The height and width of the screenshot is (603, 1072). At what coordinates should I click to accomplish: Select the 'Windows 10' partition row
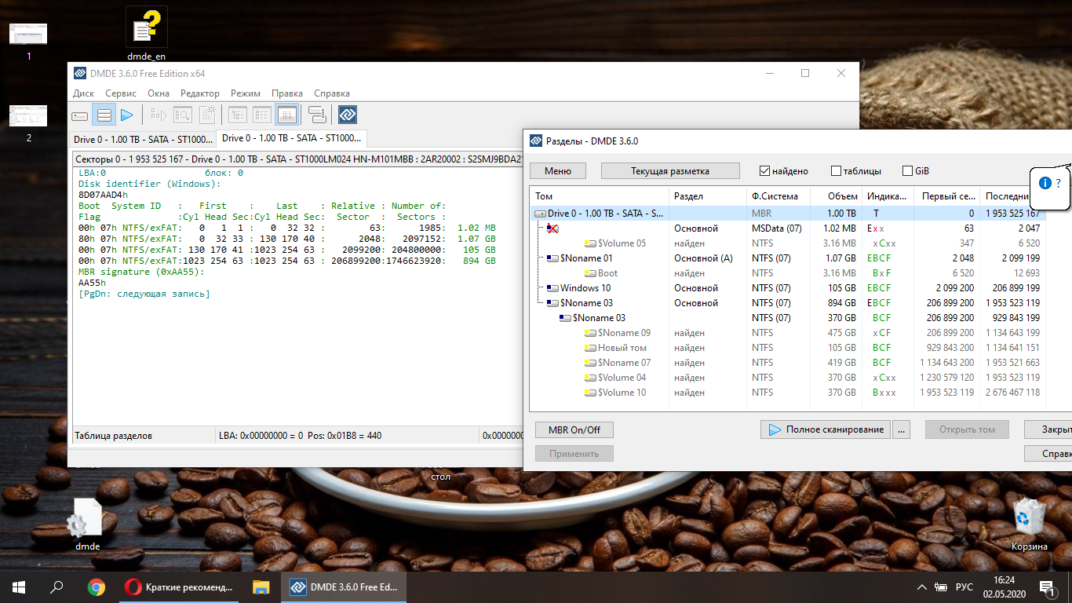click(788, 288)
